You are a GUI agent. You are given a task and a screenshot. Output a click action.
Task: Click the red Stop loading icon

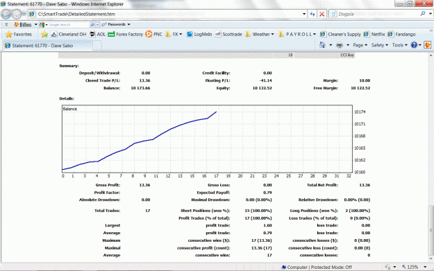point(322,14)
